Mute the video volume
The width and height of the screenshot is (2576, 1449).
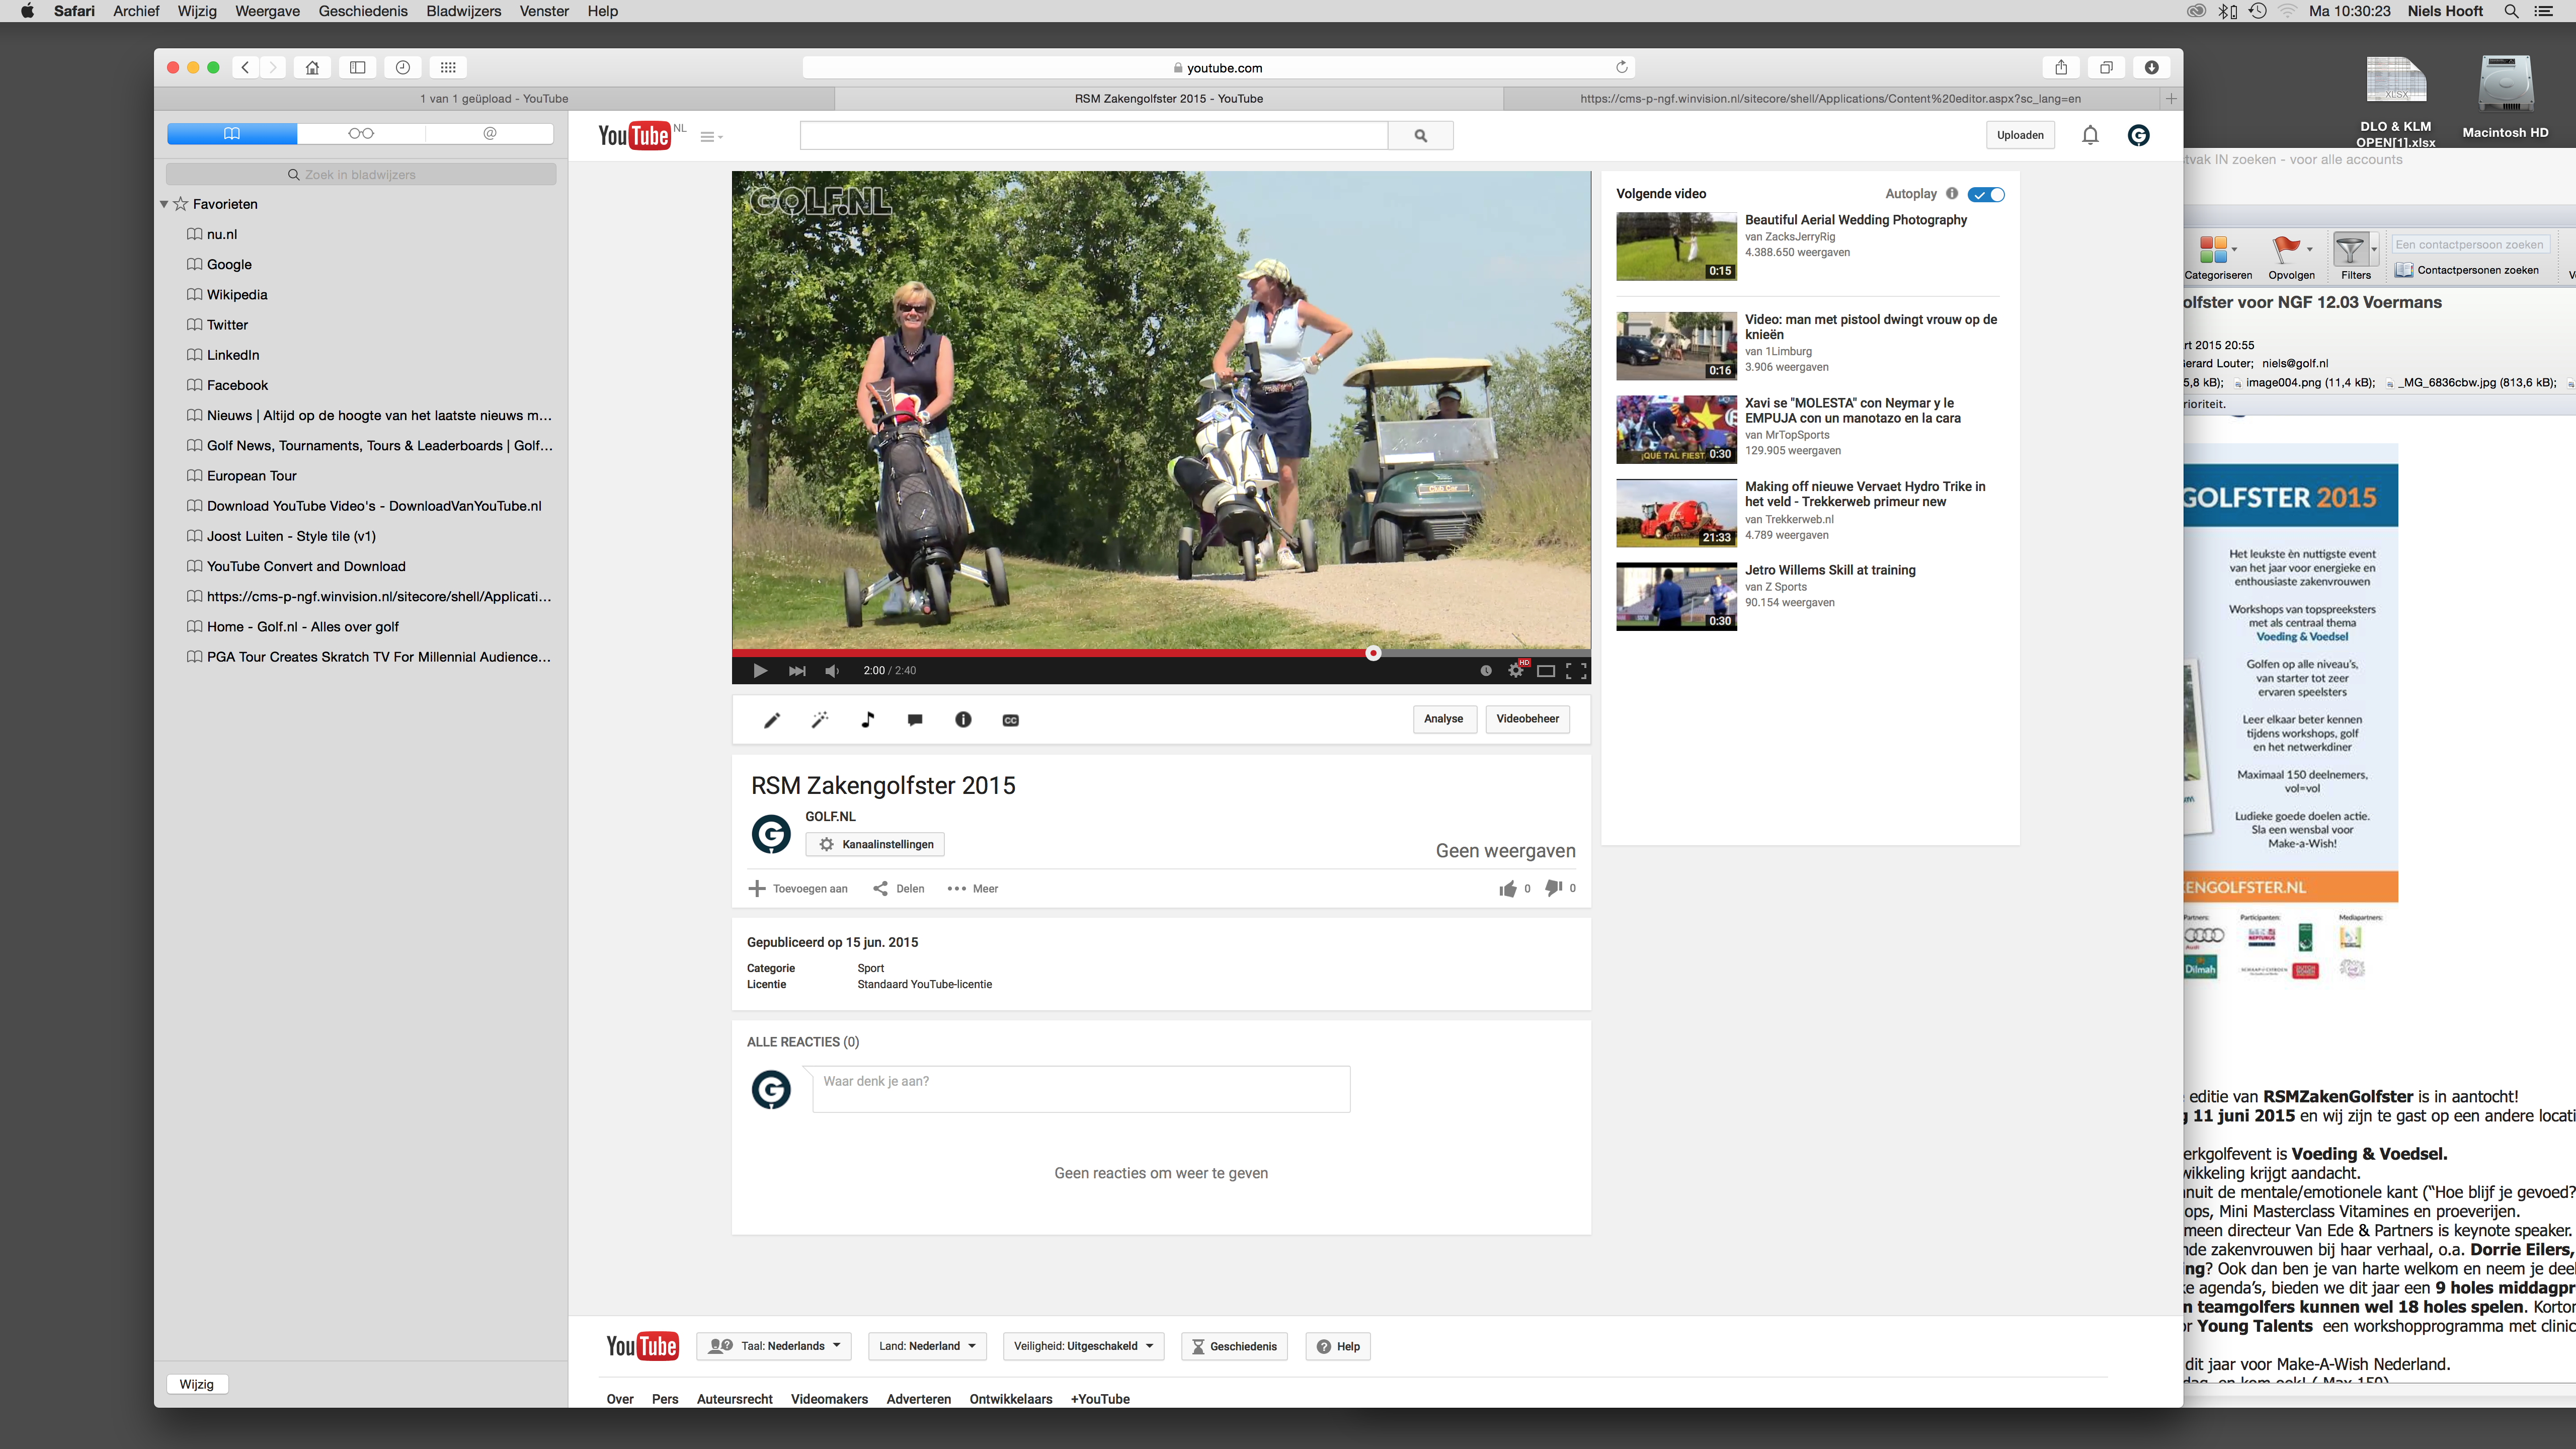coord(832,671)
